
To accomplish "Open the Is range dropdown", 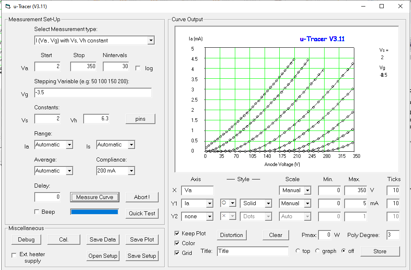I will 131,145.
